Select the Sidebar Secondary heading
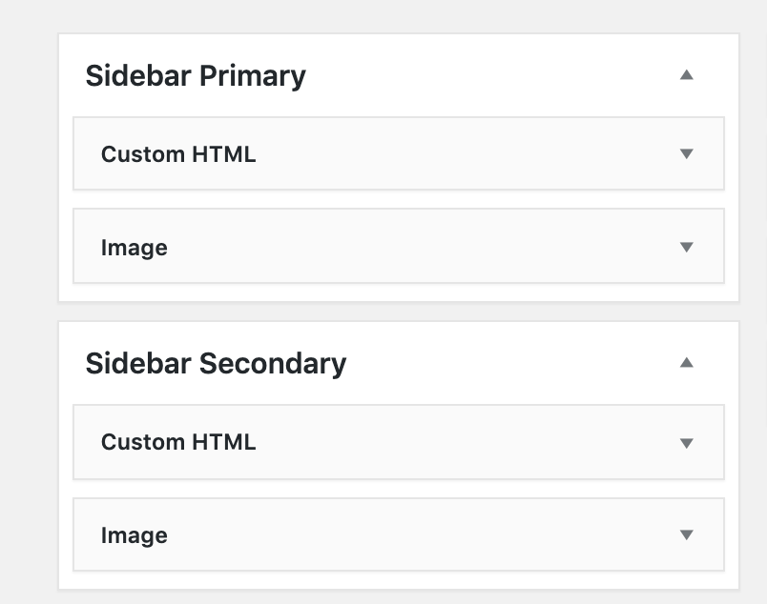The image size is (767, 604). pos(218,363)
